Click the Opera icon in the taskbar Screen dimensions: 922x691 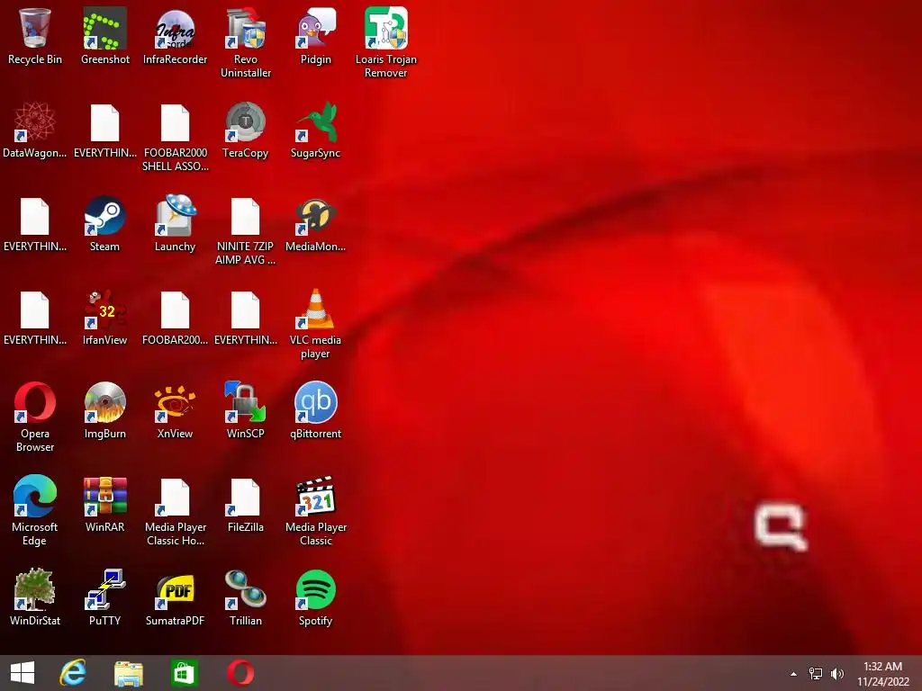coord(240,673)
